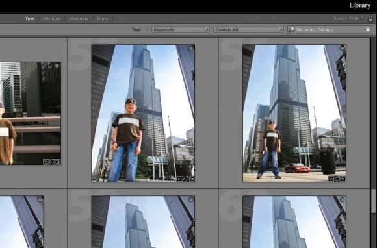The image size is (377, 248).
Task: Open the Library module
Action: point(359,5)
